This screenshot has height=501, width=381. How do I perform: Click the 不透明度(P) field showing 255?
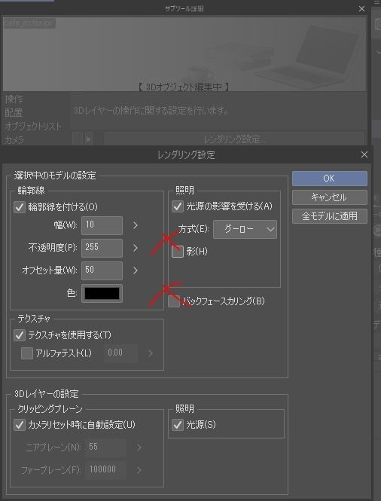pos(102,248)
